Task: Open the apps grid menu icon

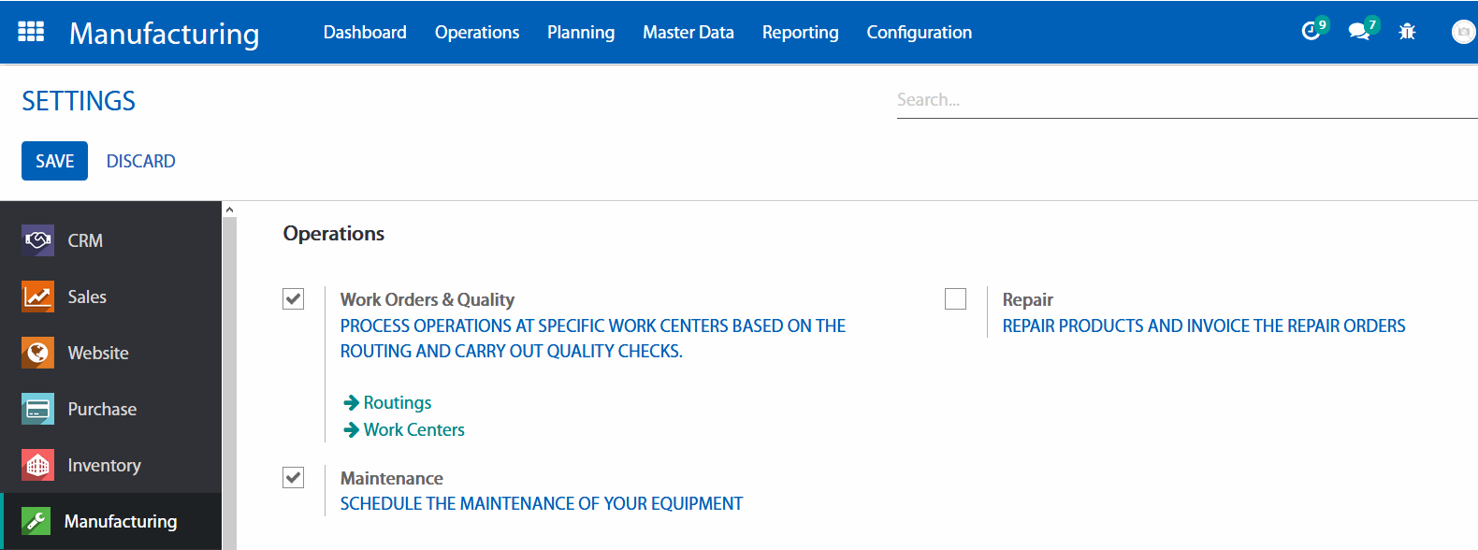Action: pyautogui.click(x=31, y=32)
